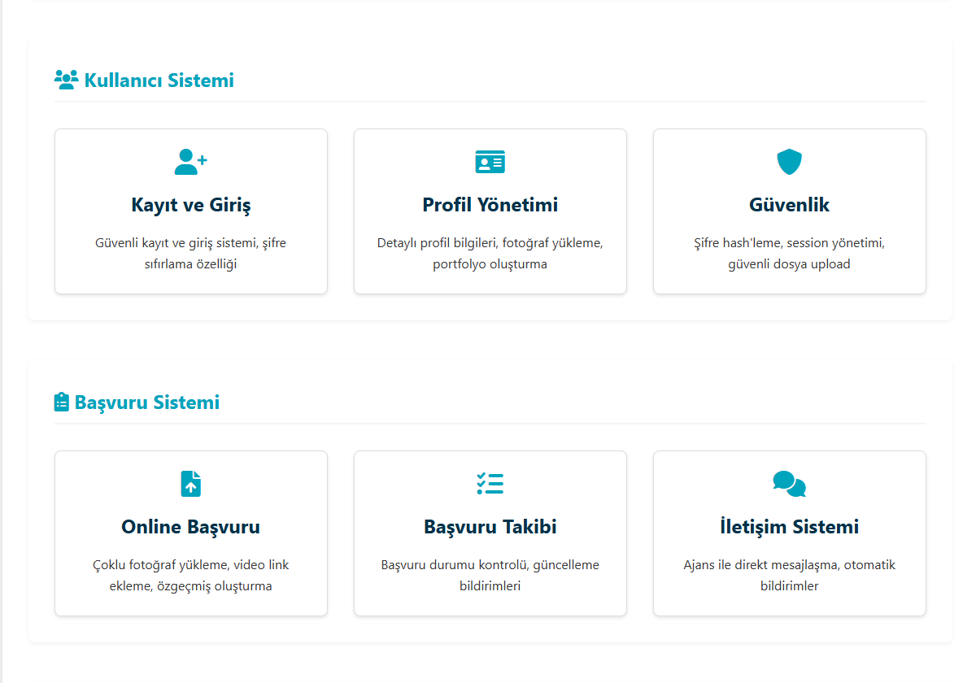Click the chat bubbles icon for İletişim Sistemi
The image size is (976, 683).
789,484
